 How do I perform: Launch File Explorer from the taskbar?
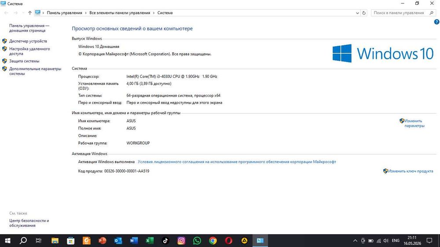[x=55, y=240]
